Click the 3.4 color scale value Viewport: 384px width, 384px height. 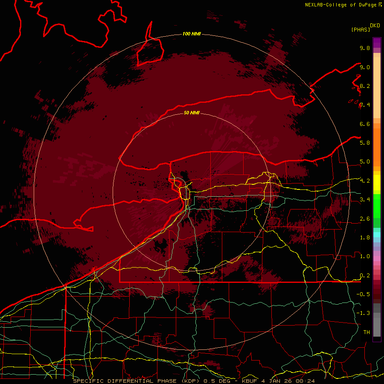[365, 199]
